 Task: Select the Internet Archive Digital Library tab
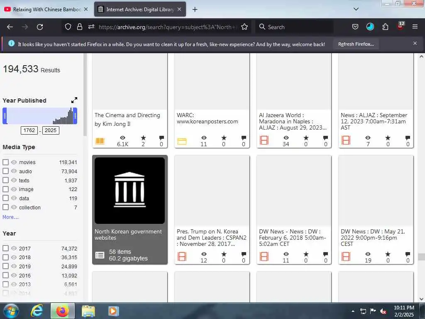pyautogui.click(x=140, y=9)
